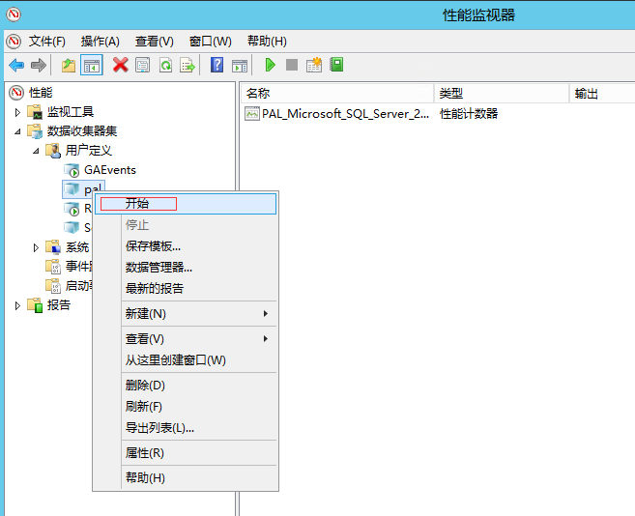This screenshot has width=635, height=516.
Task: Click the gray Stop collector set icon
Action: point(292,65)
